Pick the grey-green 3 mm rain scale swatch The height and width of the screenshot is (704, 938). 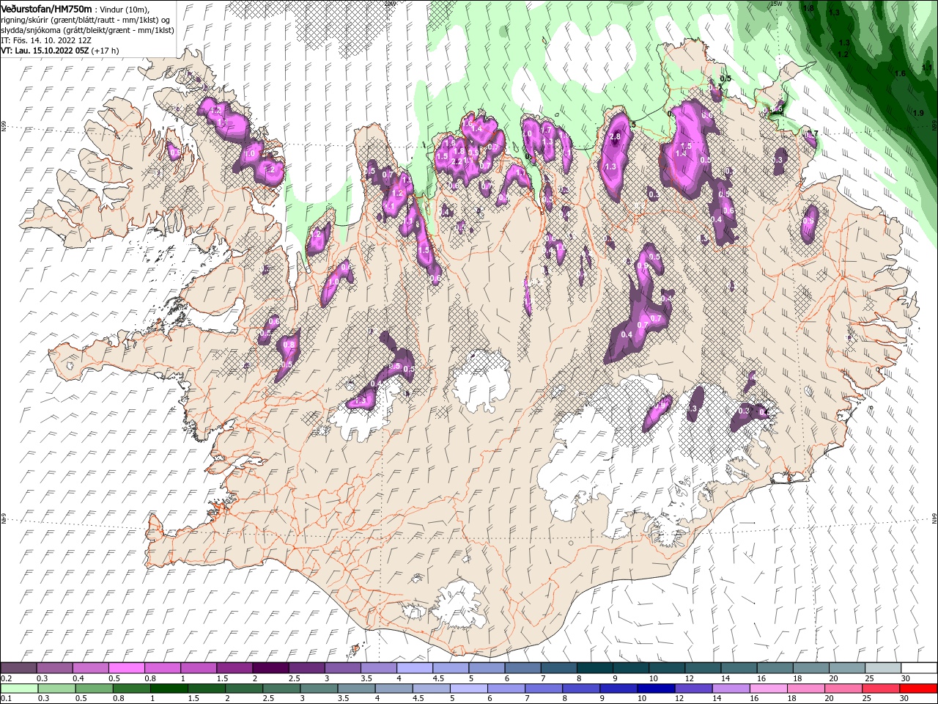(x=318, y=689)
